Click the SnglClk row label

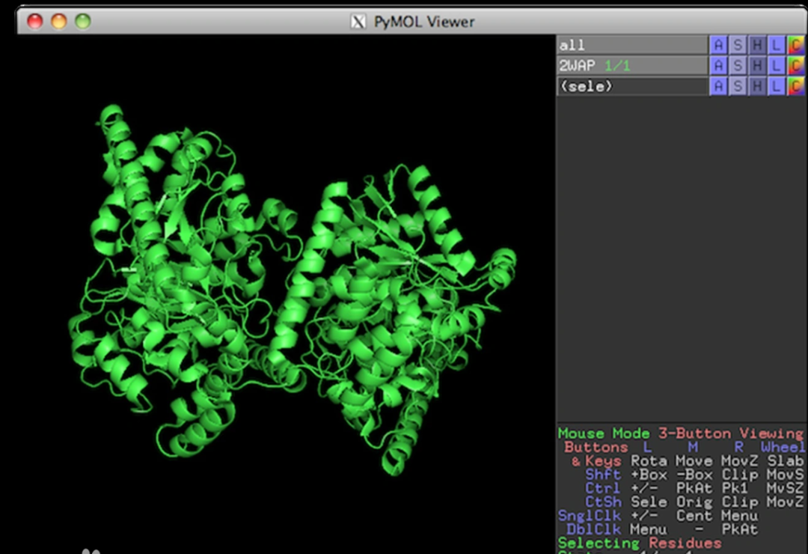(x=590, y=515)
